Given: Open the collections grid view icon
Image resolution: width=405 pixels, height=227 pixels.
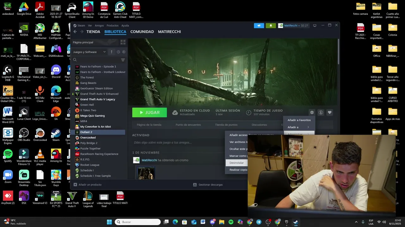Looking at the screenshot, I should click(123, 42).
